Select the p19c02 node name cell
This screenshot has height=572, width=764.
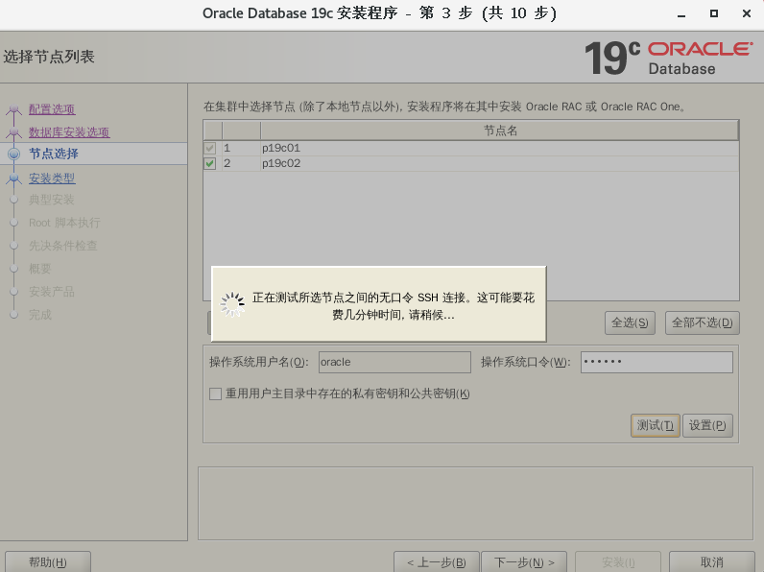click(x=499, y=163)
